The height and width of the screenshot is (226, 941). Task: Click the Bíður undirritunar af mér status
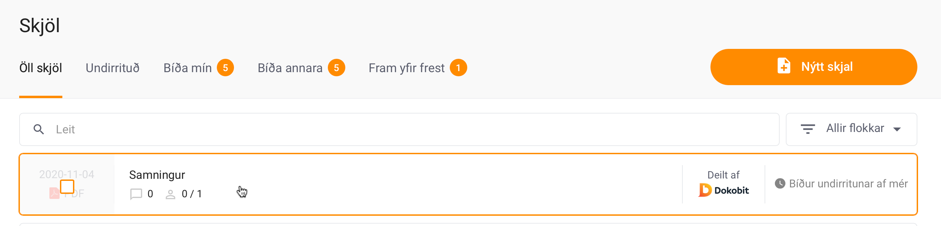point(848,184)
